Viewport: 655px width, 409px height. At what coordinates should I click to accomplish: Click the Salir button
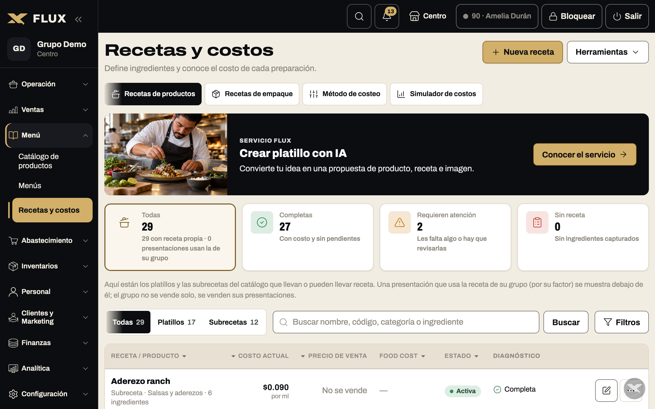click(x=627, y=16)
